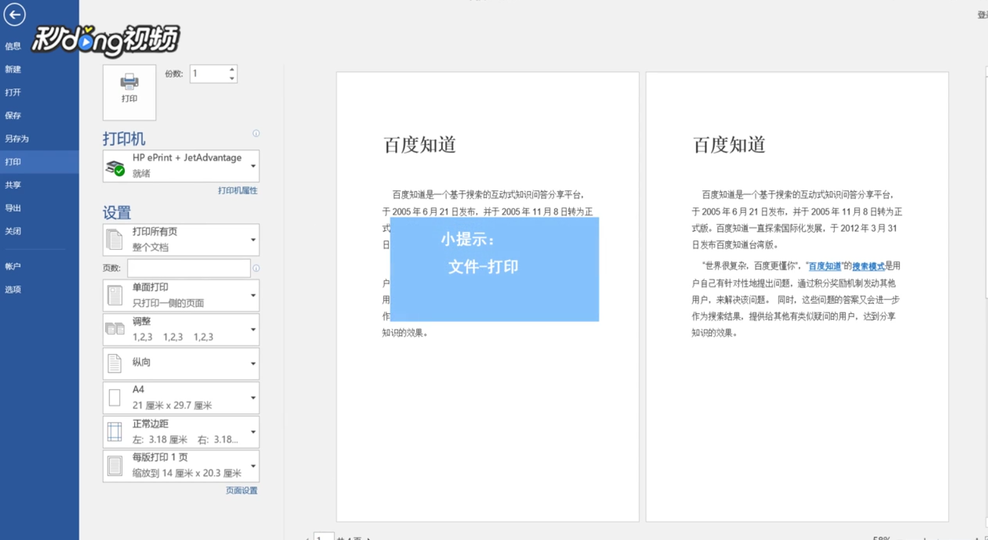988x540 pixels.
Task: Open the 调整 collation dropdown
Action: pyautogui.click(x=181, y=330)
